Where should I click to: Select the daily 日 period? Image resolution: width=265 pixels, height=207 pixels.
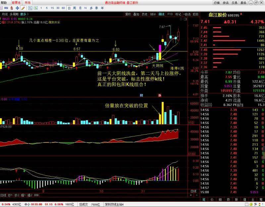tap(69, 8)
